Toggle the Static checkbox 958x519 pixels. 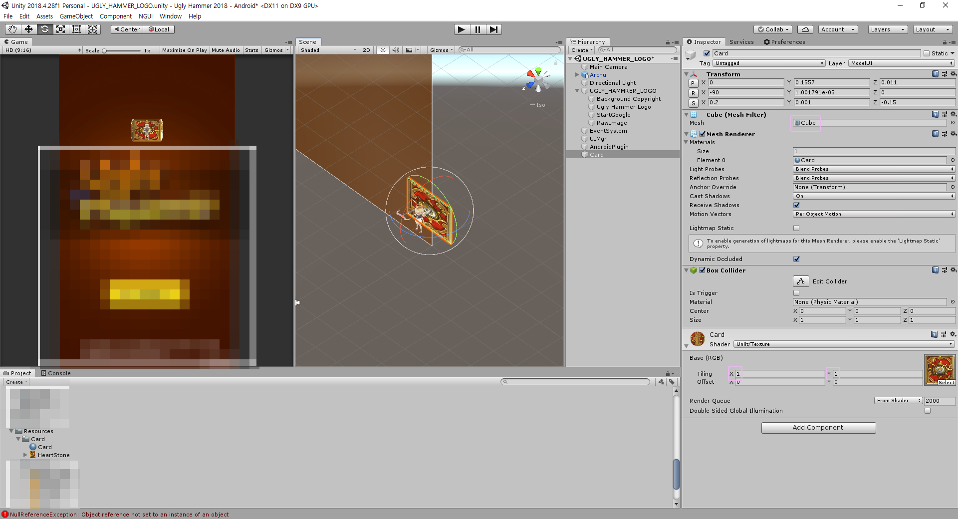pyautogui.click(x=927, y=53)
